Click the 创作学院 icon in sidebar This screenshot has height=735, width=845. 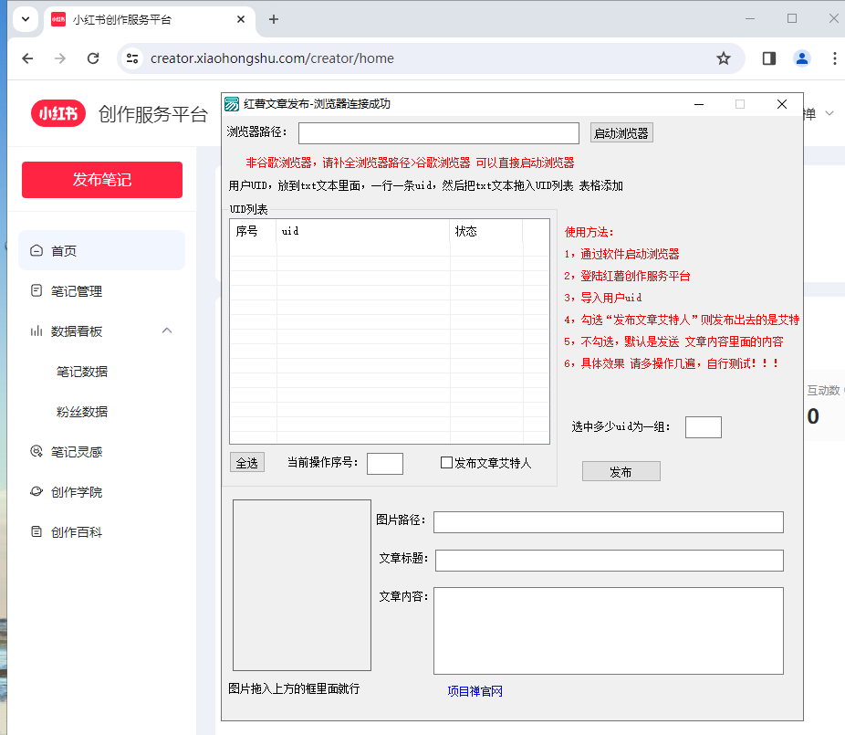37,492
